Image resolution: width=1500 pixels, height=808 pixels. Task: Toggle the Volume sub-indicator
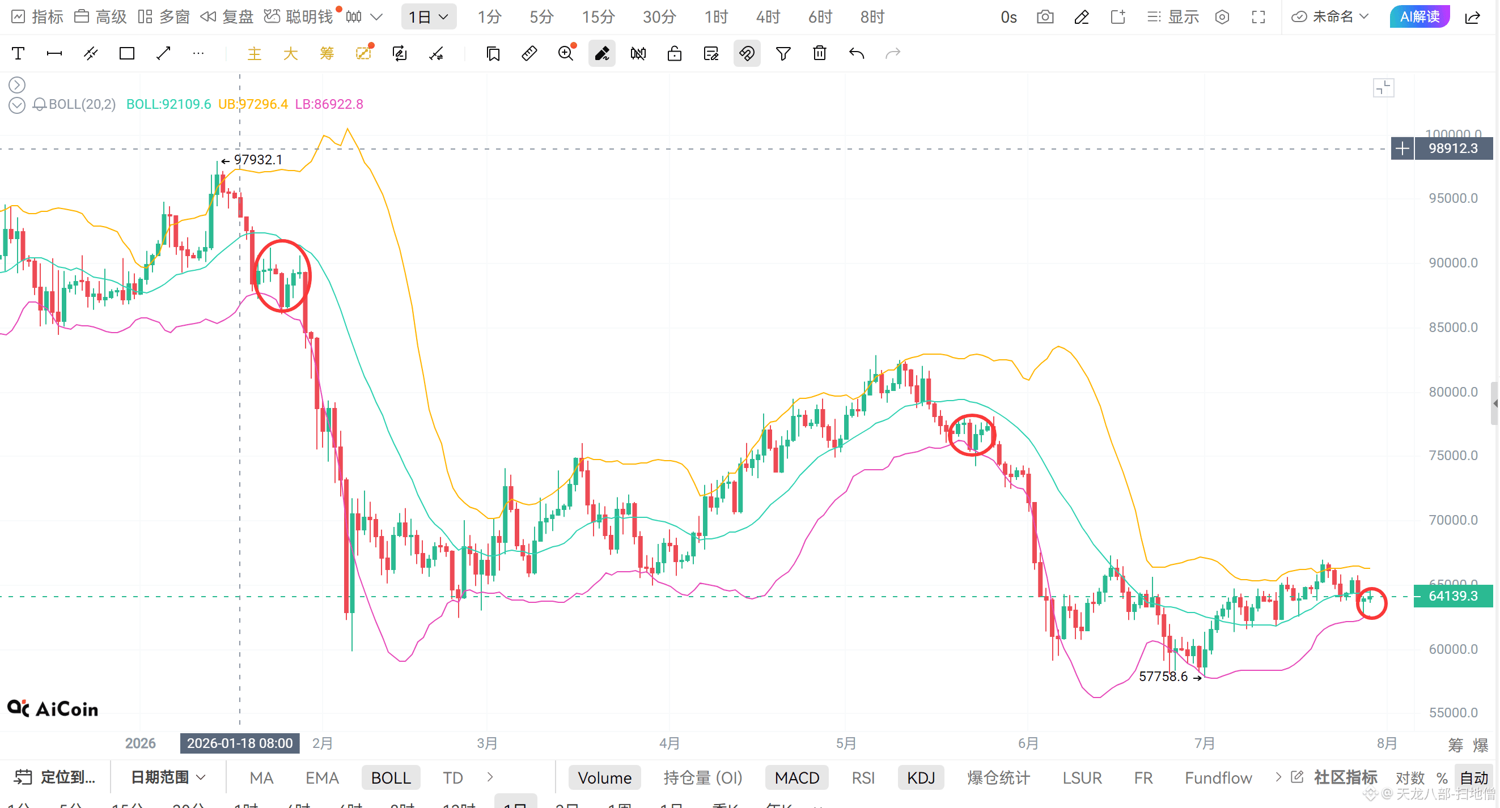[x=604, y=778]
